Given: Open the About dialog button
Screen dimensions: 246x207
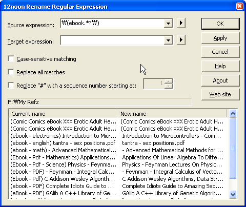Looking at the screenshot, I should (220, 80).
